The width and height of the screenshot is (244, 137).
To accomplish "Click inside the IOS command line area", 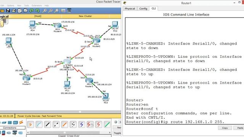I will [x=185, y=71].
